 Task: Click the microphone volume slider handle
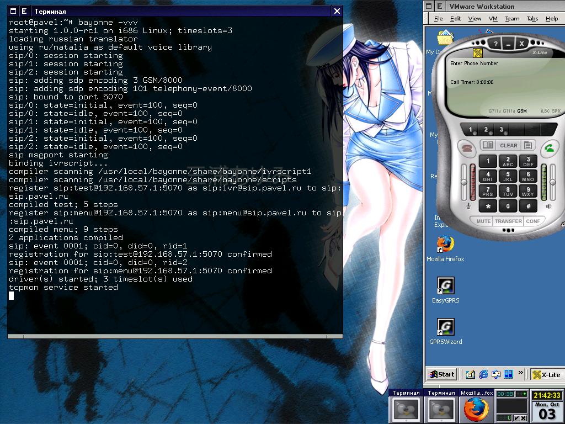464,182
